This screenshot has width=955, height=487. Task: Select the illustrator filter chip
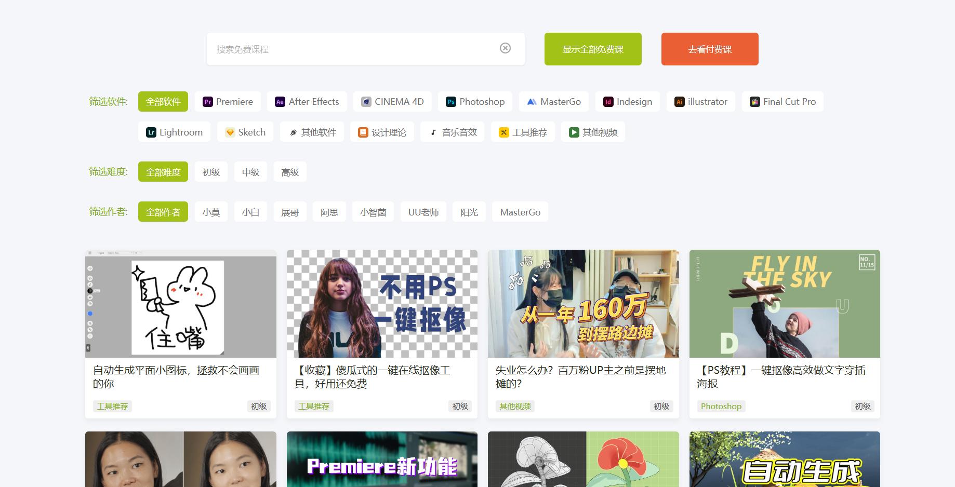pos(700,101)
